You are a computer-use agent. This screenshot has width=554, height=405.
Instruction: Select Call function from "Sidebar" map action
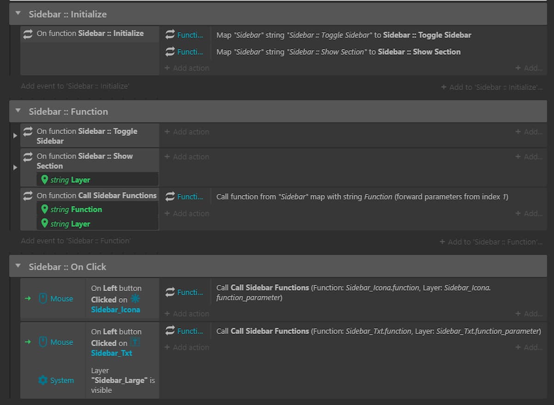362,197
